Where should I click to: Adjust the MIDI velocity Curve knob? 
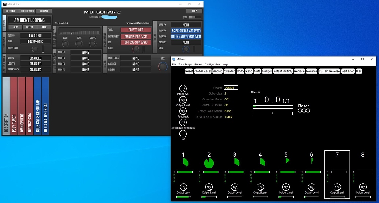click(93, 44)
